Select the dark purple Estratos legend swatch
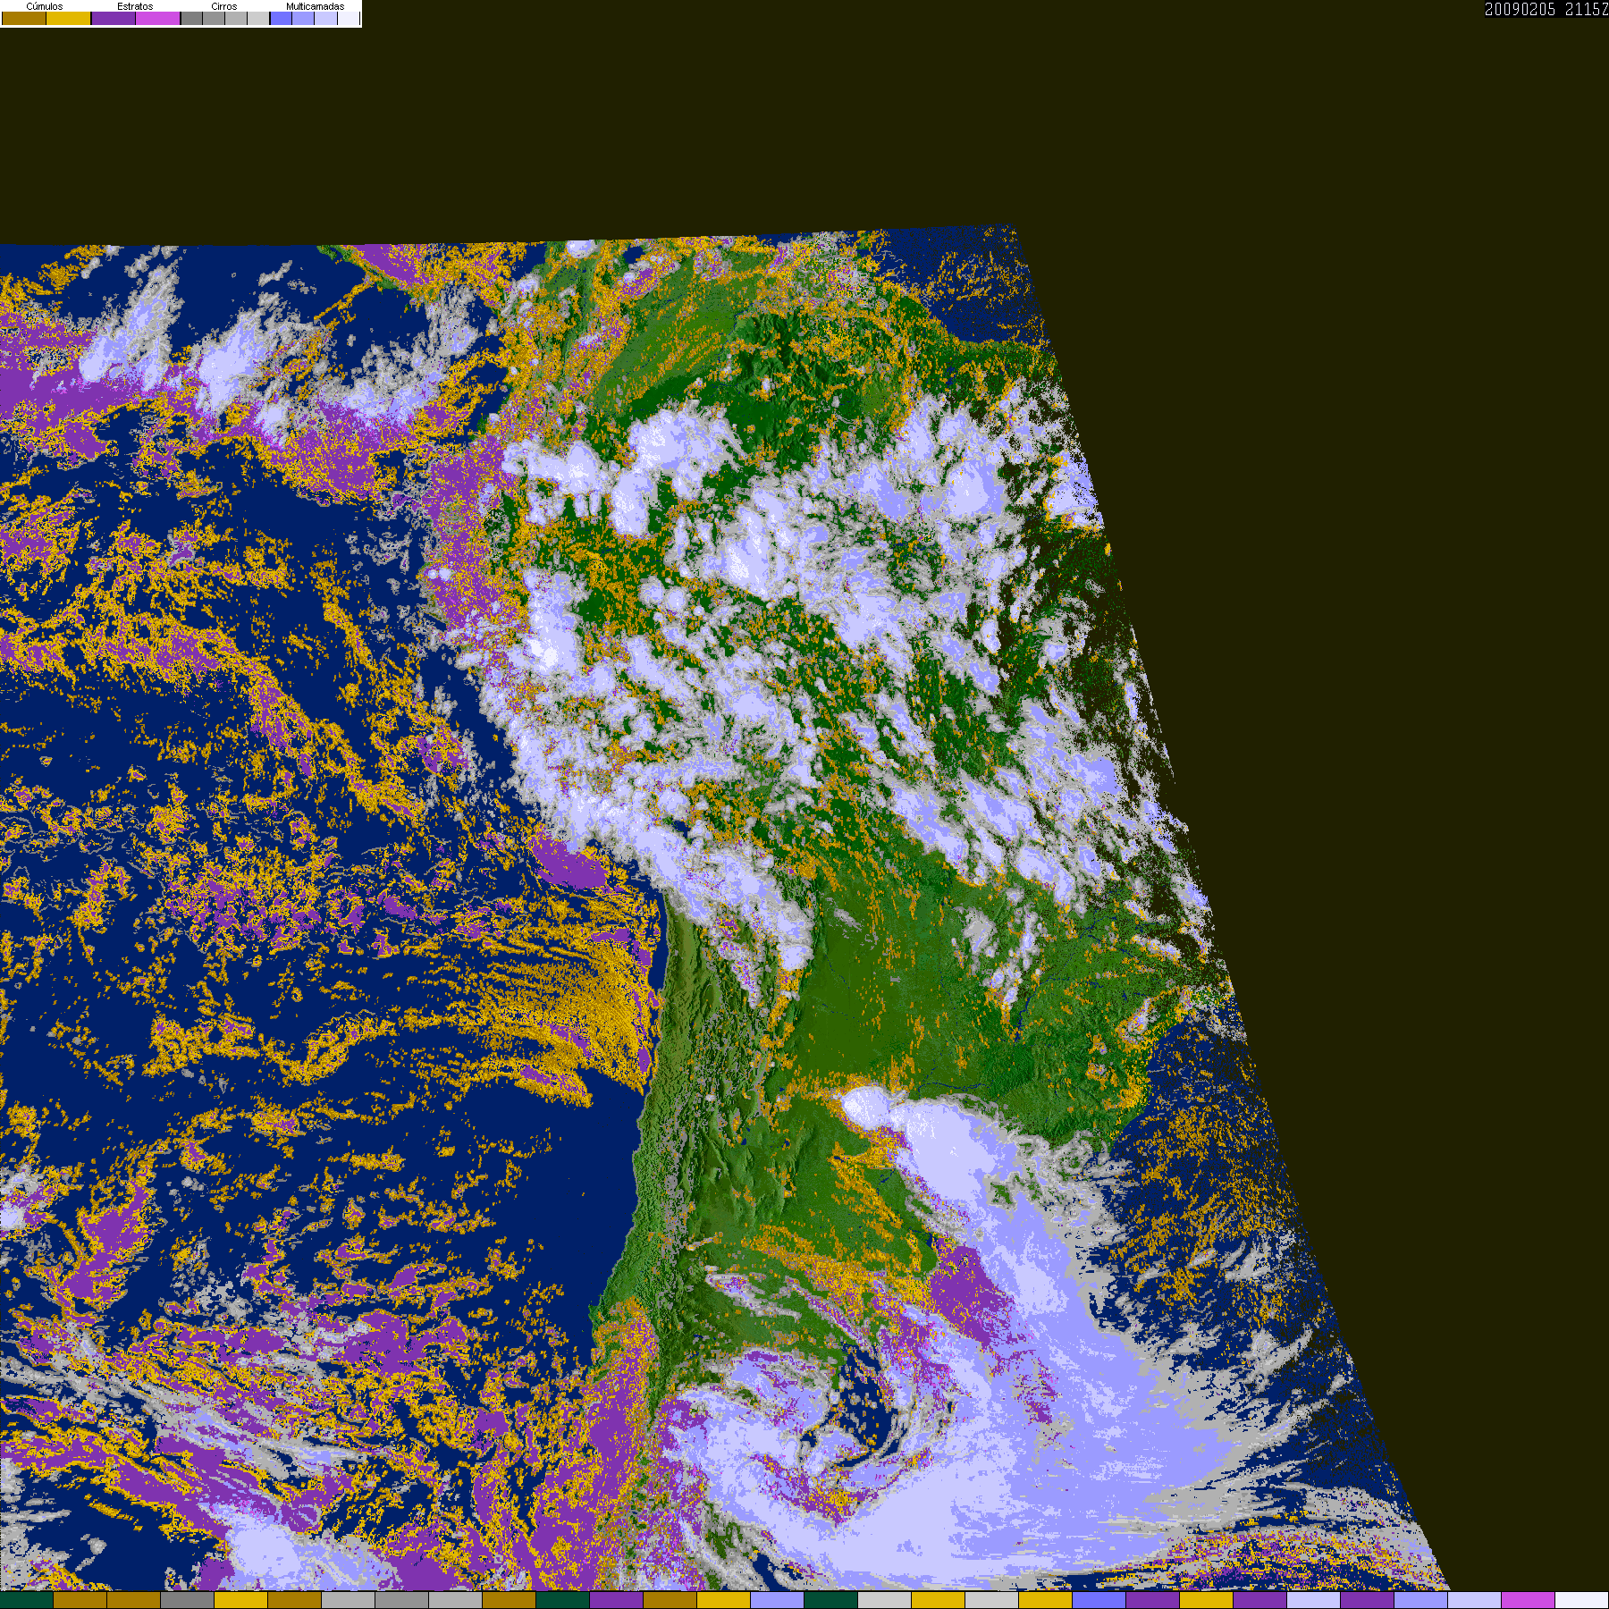Image resolution: width=1609 pixels, height=1609 pixels. pos(114,18)
